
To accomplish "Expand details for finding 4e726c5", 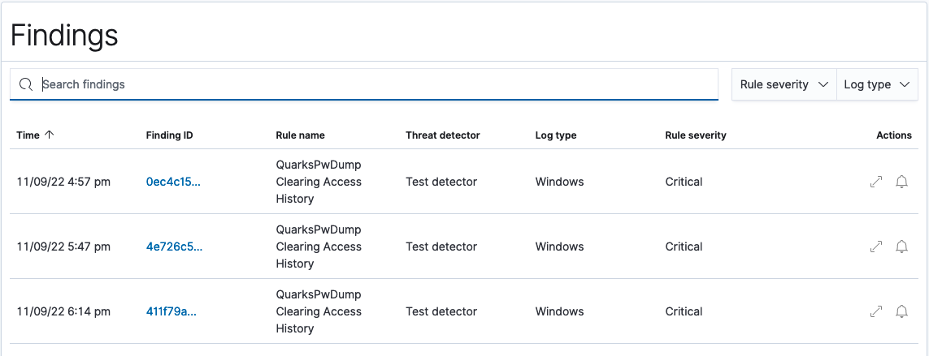I will [x=876, y=247].
